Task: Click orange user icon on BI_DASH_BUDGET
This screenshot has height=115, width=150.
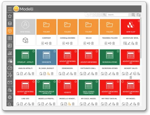Action: [48, 74]
